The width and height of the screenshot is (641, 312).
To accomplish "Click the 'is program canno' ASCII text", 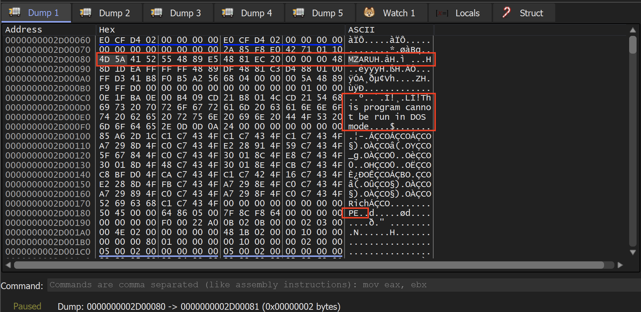I will [x=390, y=107].
